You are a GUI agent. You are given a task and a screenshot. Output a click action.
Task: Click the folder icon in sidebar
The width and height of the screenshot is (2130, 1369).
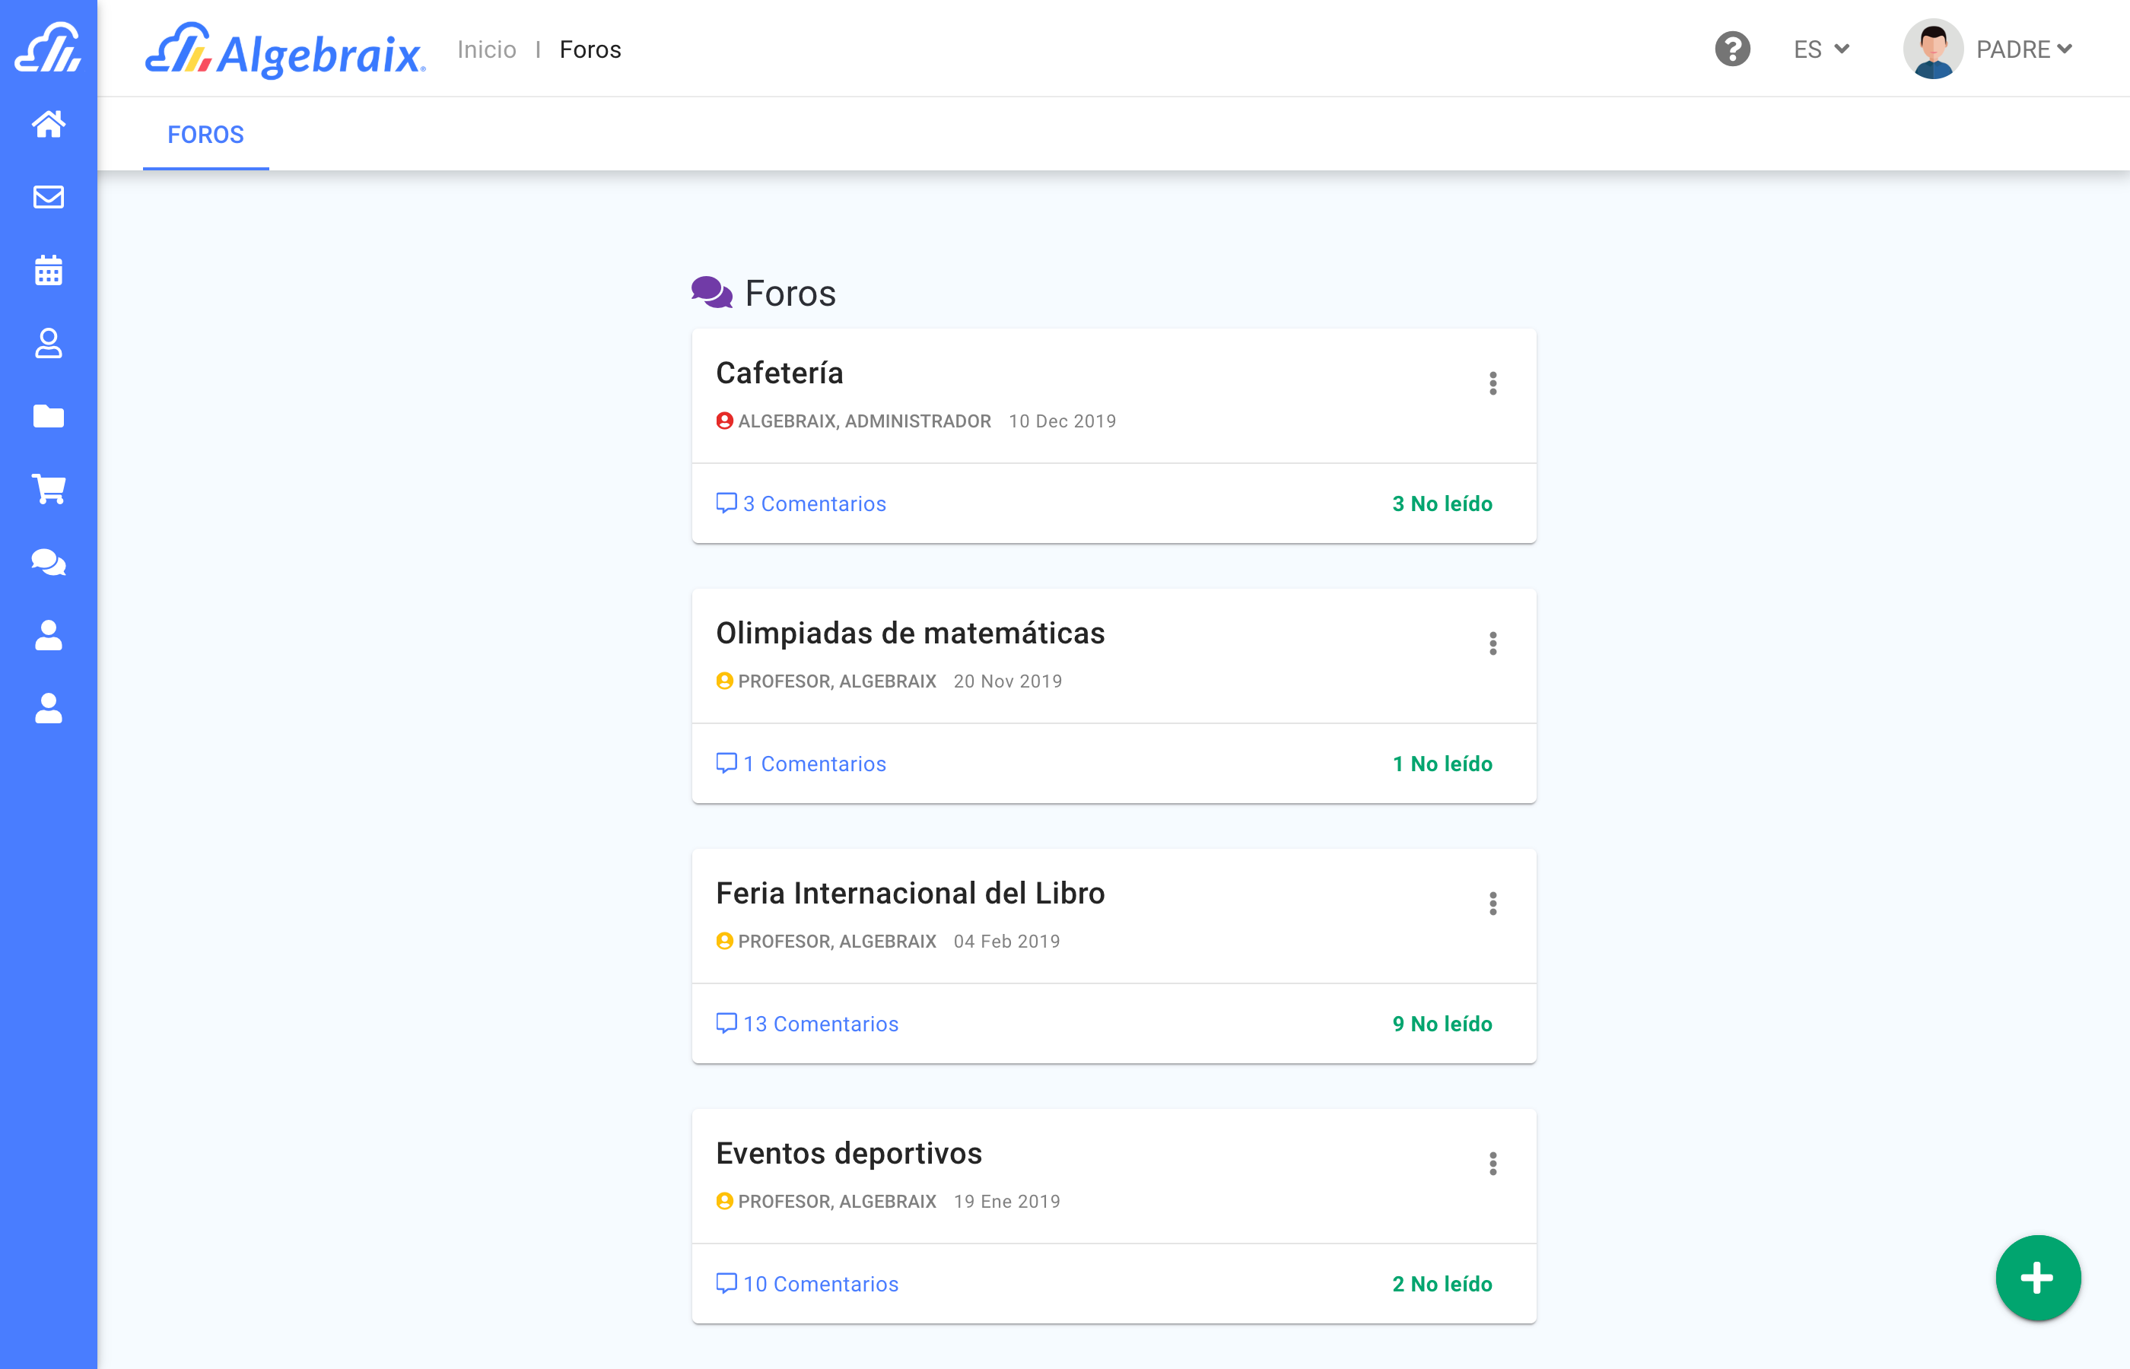(x=48, y=416)
